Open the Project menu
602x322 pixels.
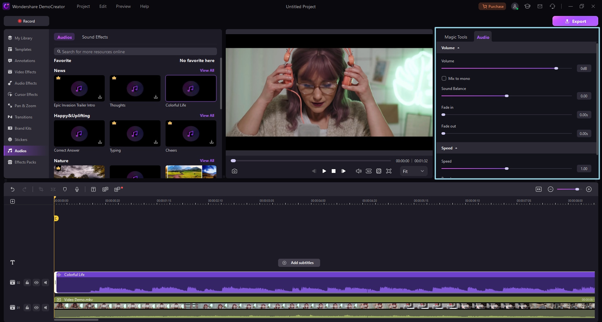(83, 6)
